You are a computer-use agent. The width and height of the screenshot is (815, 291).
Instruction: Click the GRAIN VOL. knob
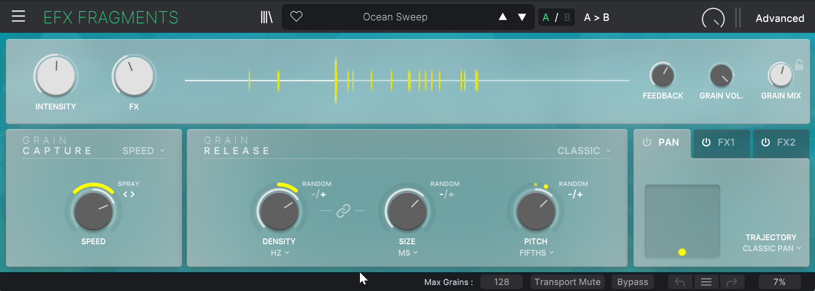click(x=721, y=76)
